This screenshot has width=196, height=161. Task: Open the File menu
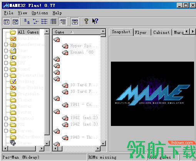(8, 13)
